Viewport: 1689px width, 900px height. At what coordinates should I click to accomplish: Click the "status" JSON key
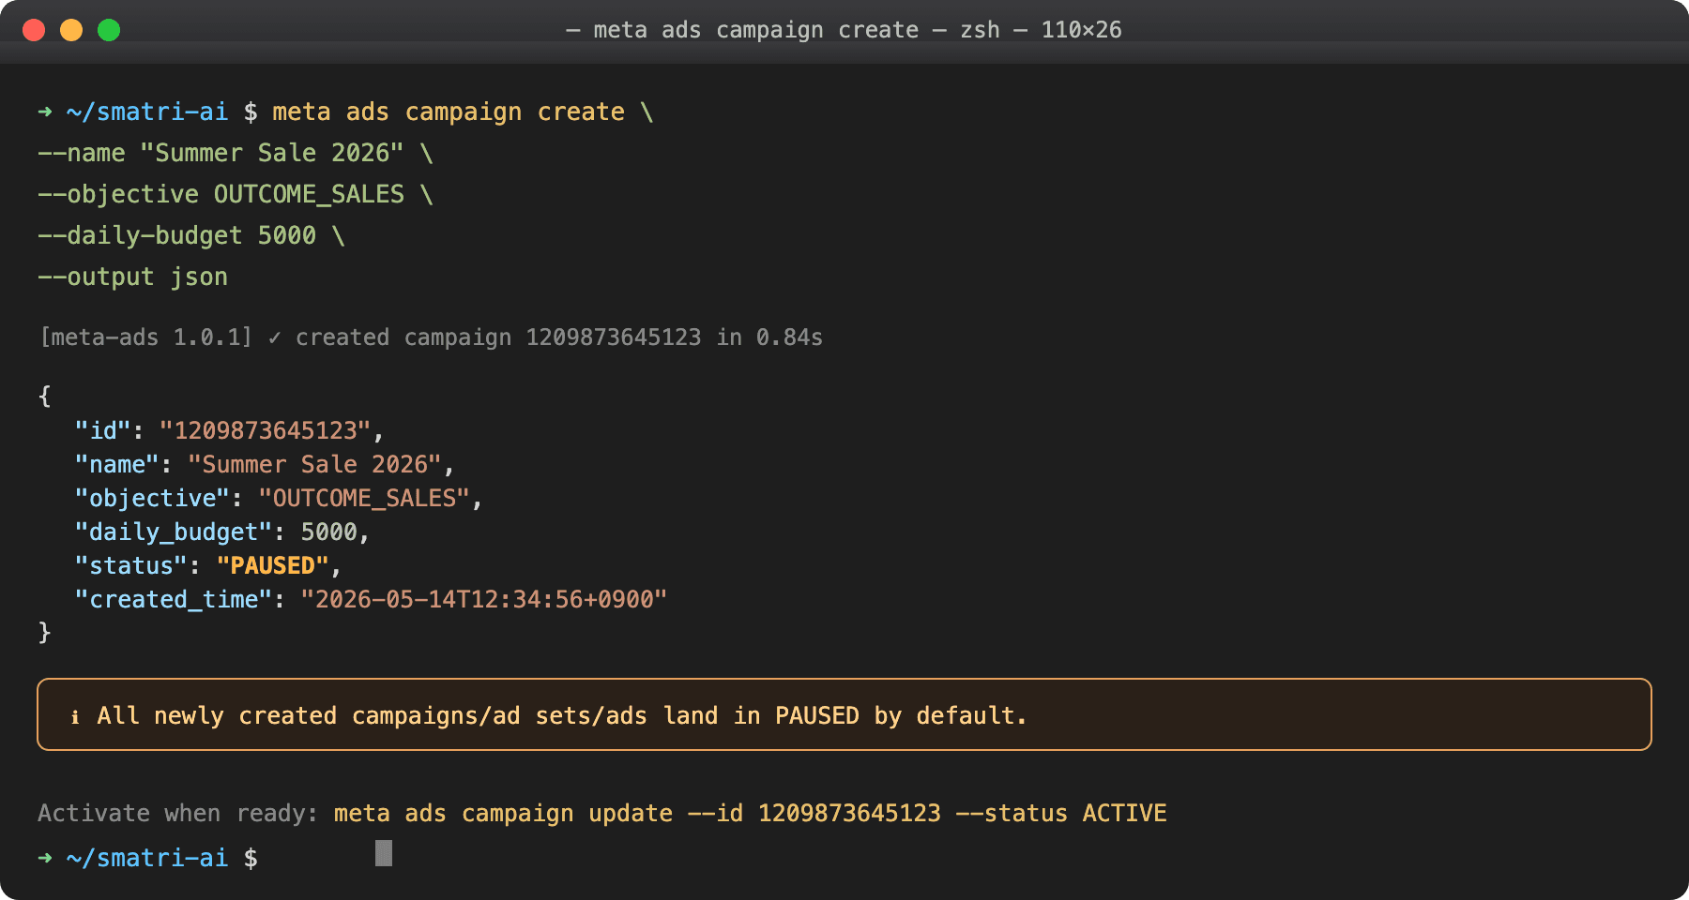130,565
